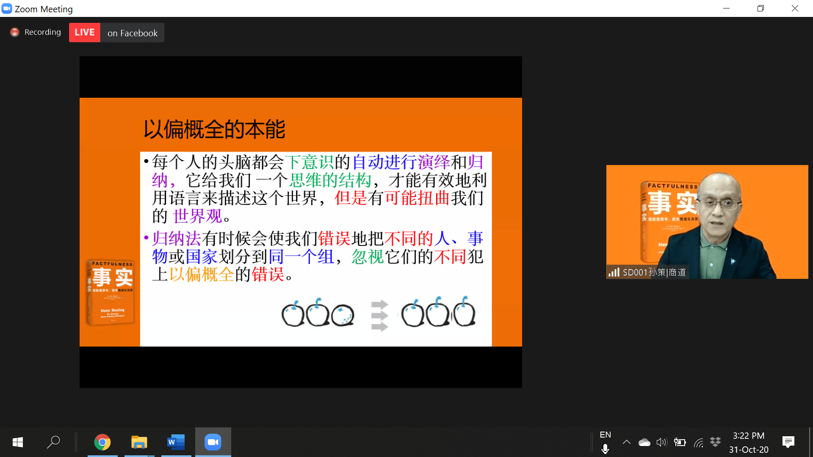Viewport: 813px width, 457px height.
Task: Expand hidden system tray icons chevron
Action: 627,442
